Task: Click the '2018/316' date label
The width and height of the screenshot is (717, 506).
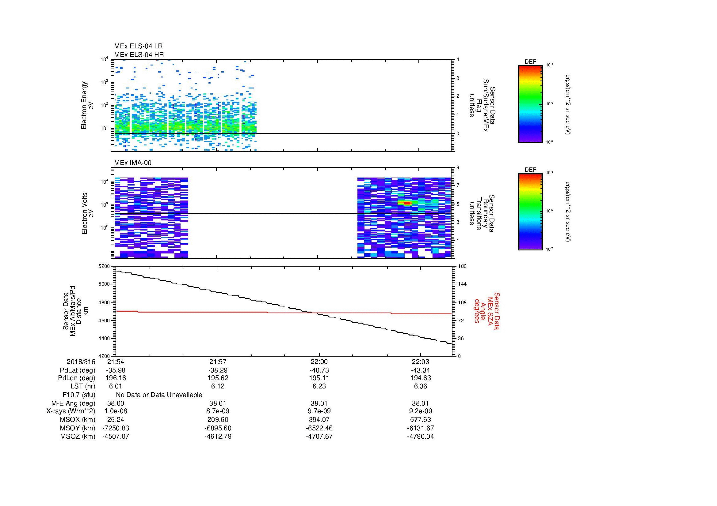Action: [x=81, y=362]
